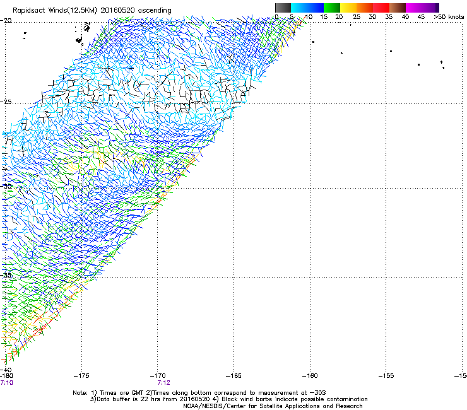Click the green 15-20 knots legend swatch
The width and height of the screenshot is (467, 410).
pyautogui.click(x=332, y=8)
